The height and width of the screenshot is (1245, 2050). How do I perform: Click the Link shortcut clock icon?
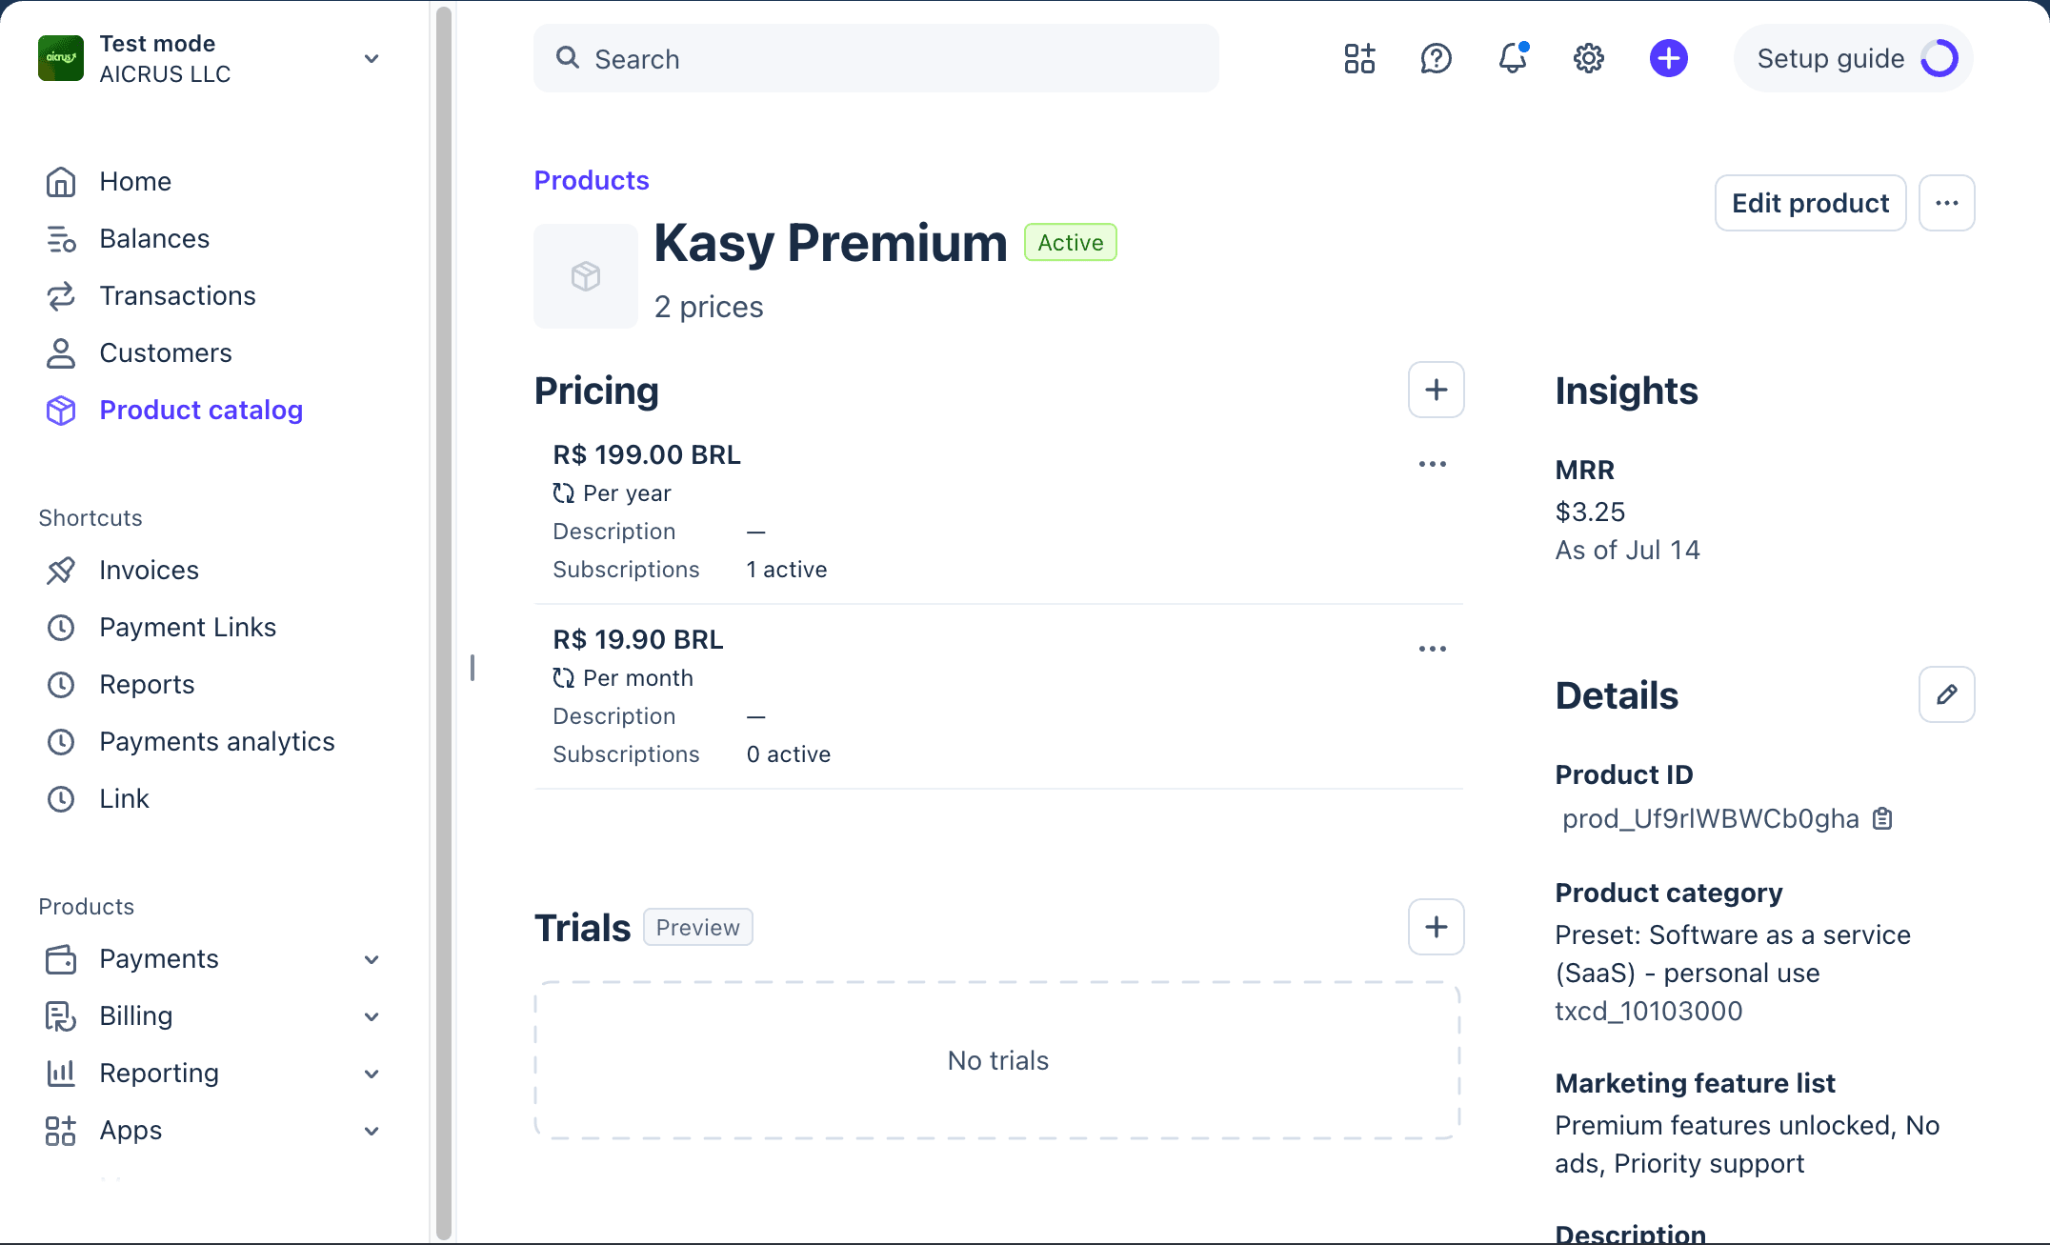coord(61,798)
